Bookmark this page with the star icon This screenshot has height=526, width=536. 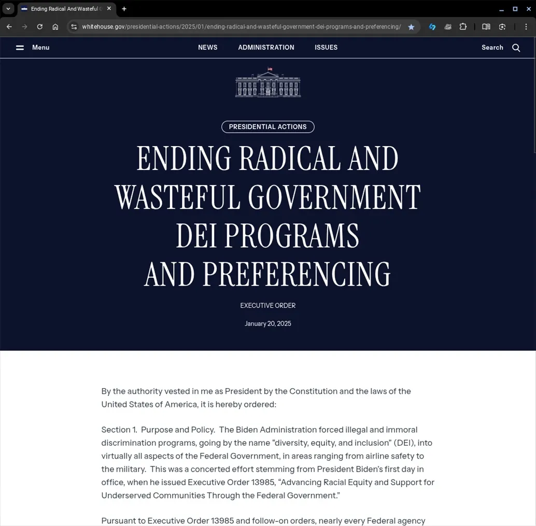tap(411, 26)
